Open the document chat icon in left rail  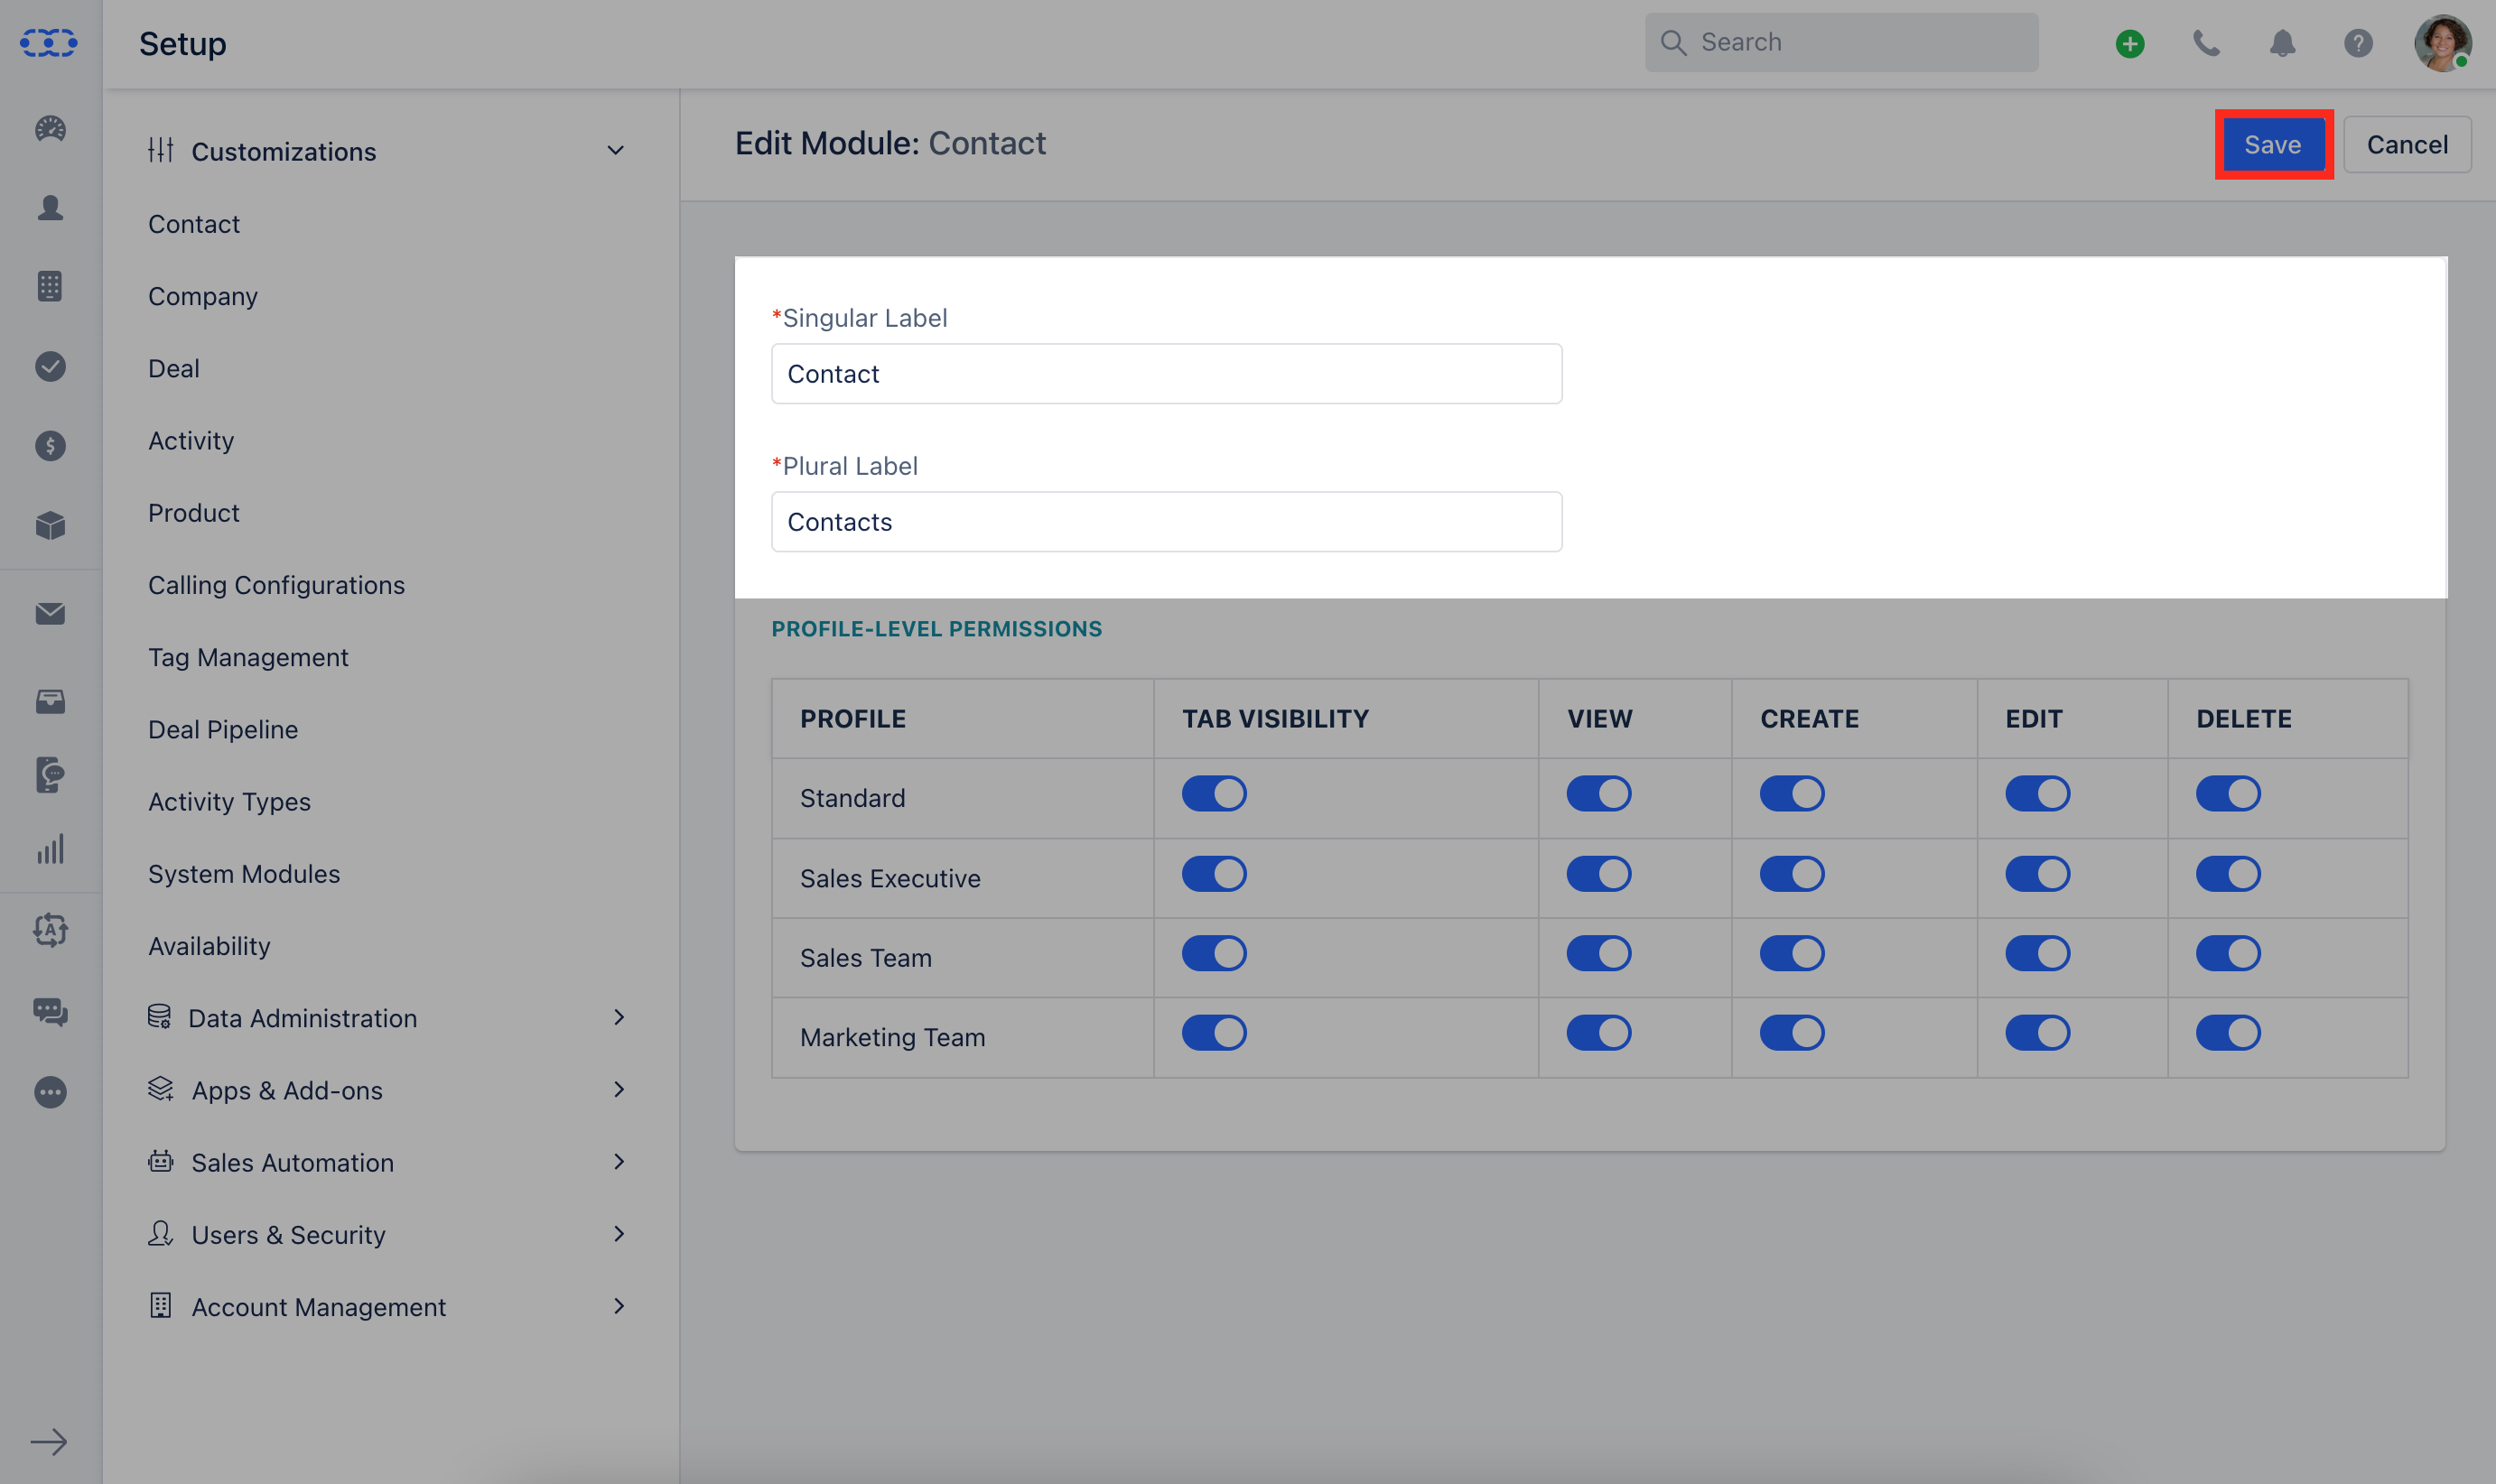pyautogui.click(x=50, y=775)
